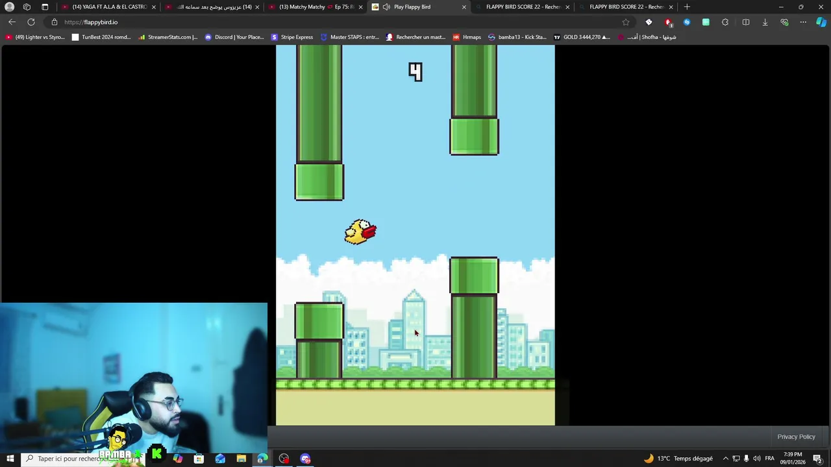Restore down the browser window
Image resolution: width=831 pixels, height=467 pixels.
point(801,6)
